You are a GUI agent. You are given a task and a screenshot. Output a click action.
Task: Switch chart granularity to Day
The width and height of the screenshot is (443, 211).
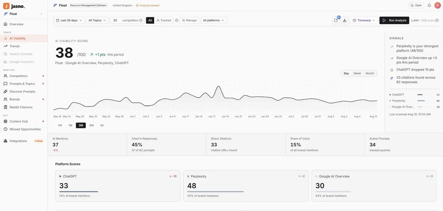tap(346, 73)
